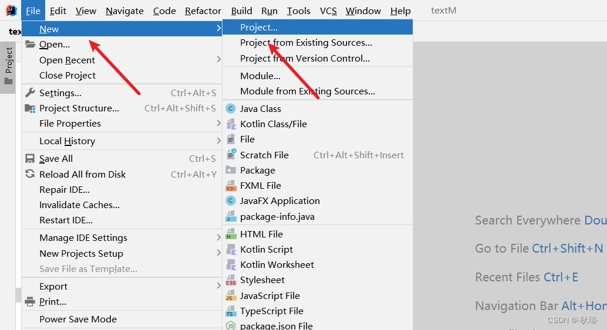Expand the Export submenu arrow
607x330 pixels.
[x=219, y=285]
